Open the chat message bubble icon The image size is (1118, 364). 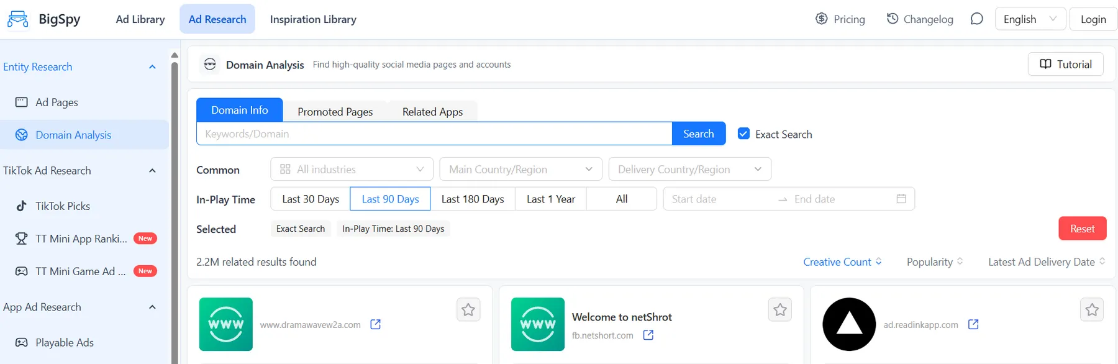point(977,19)
